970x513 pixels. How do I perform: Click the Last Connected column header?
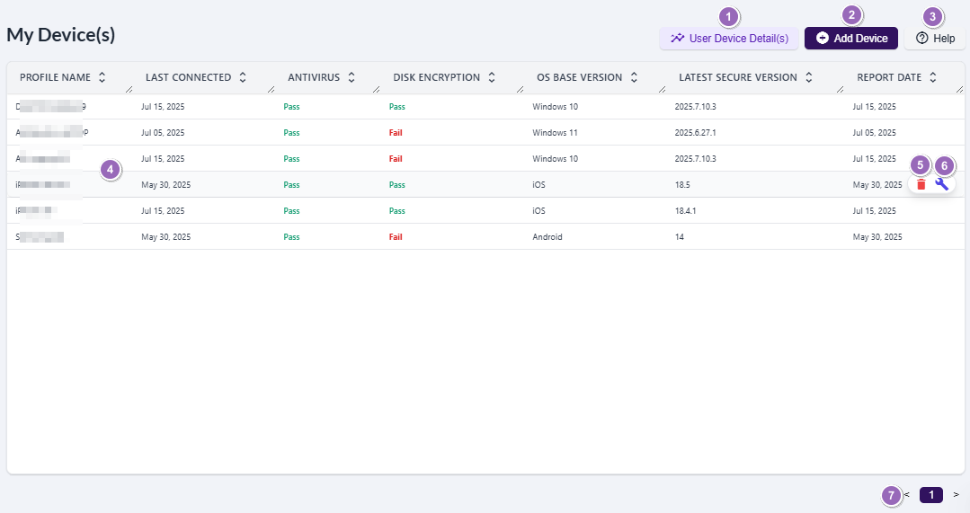(x=188, y=77)
